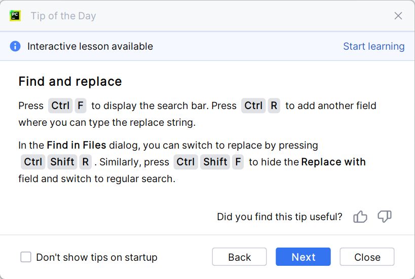Open the Start learning link
Viewport: 415px width, 279px height.
[x=373, y=46]
